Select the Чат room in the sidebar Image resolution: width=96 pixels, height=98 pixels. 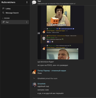pos(15,22)
